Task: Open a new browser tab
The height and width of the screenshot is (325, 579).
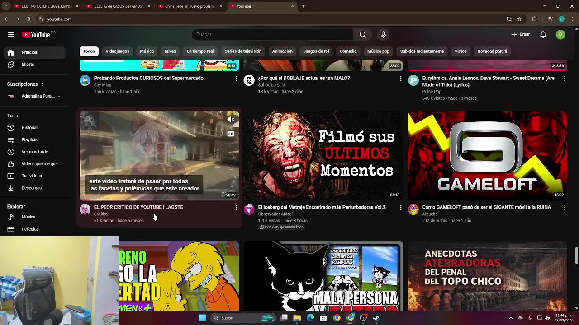Action: tap(303, 6)
